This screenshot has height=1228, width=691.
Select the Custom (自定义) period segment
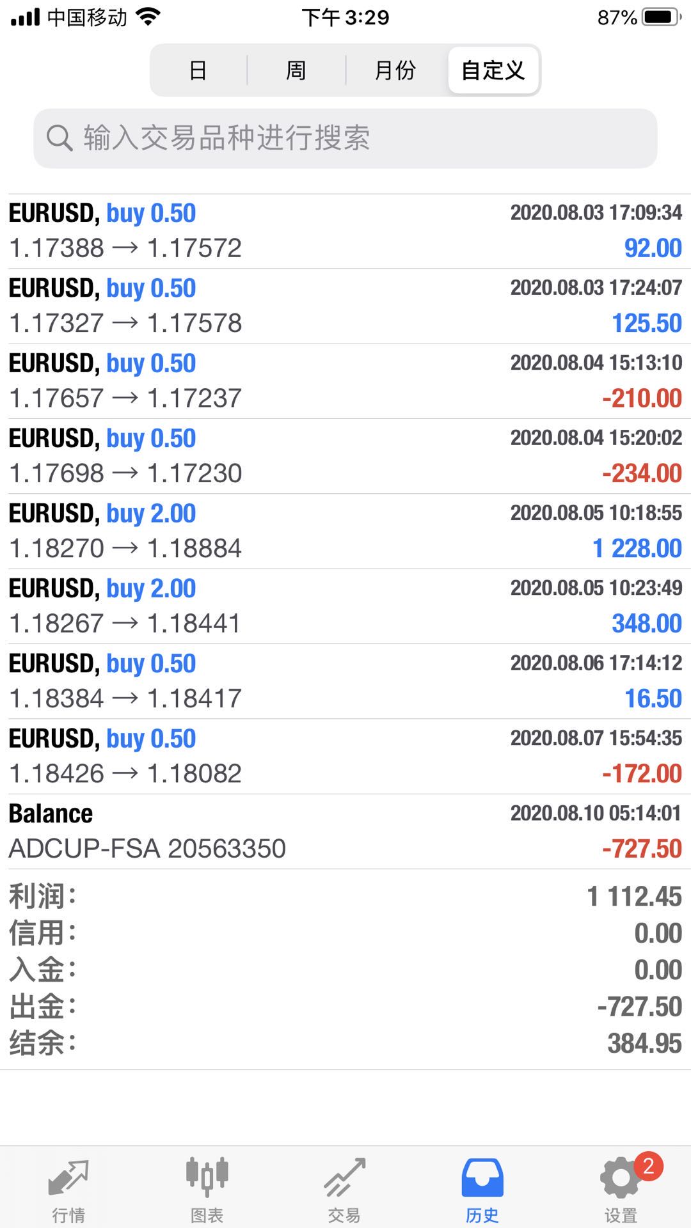tap(493, 70)
